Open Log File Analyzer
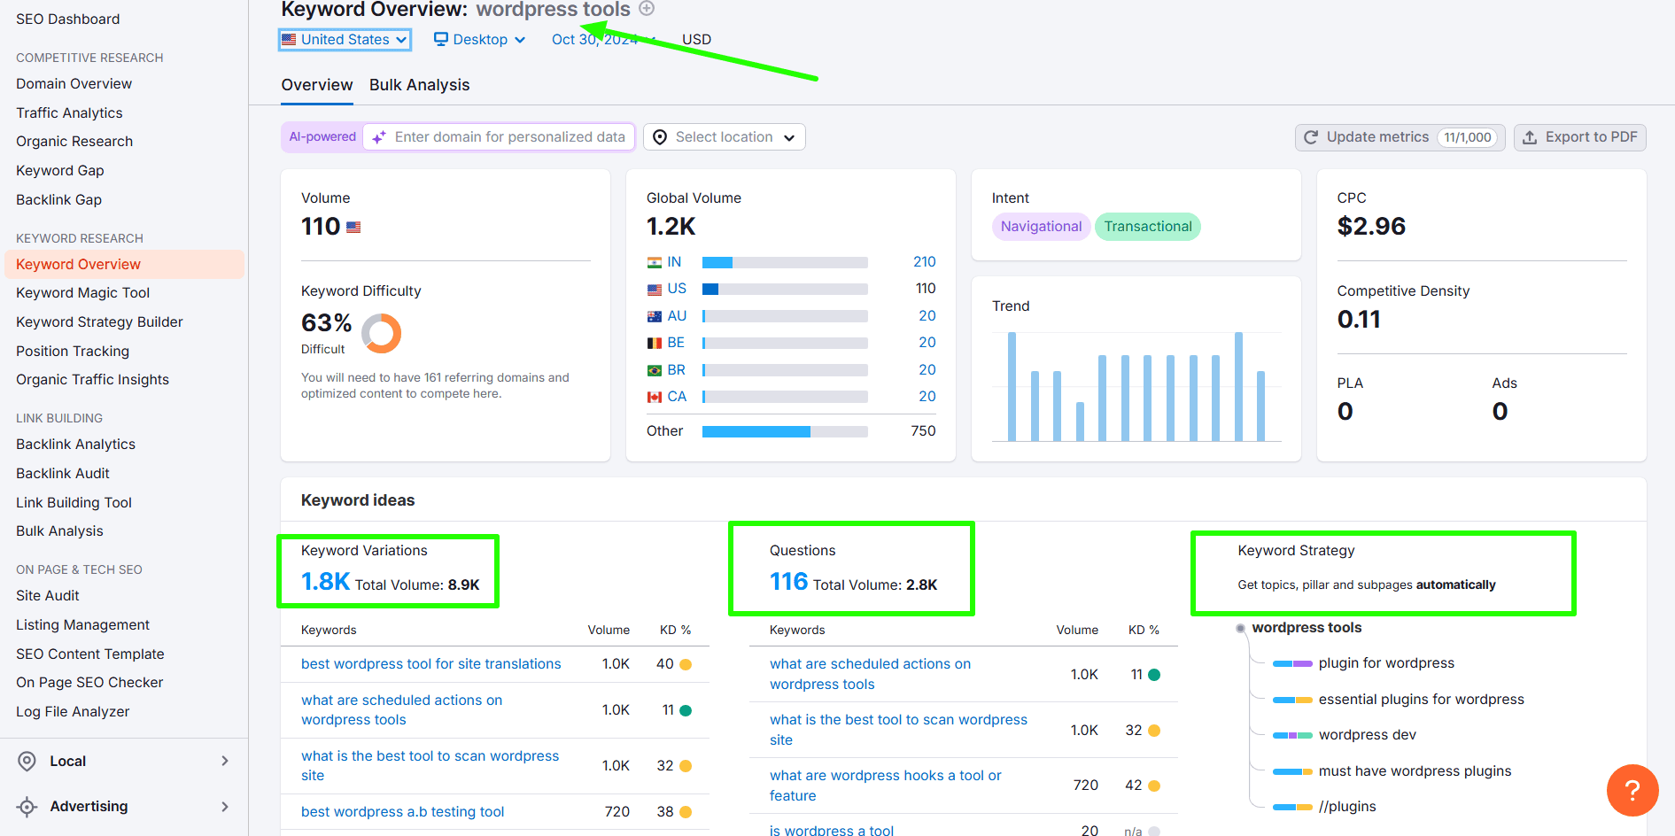Viewport: 1675px width, 836px height. coord(73,712)
